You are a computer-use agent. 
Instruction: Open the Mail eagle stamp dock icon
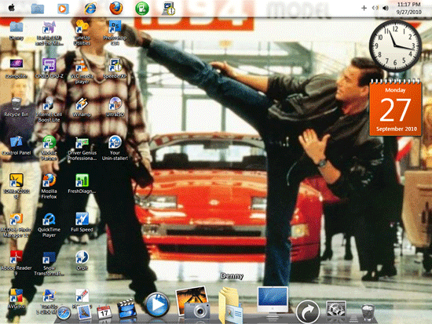[84, 312]
